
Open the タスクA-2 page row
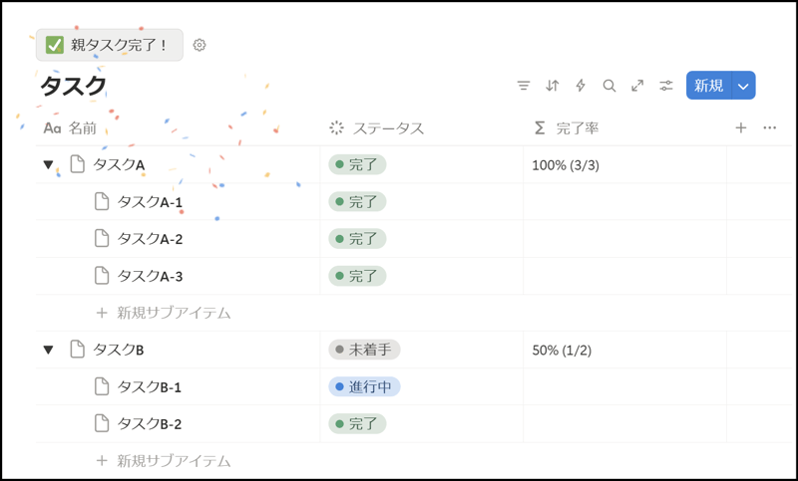[x=150, y=239]
